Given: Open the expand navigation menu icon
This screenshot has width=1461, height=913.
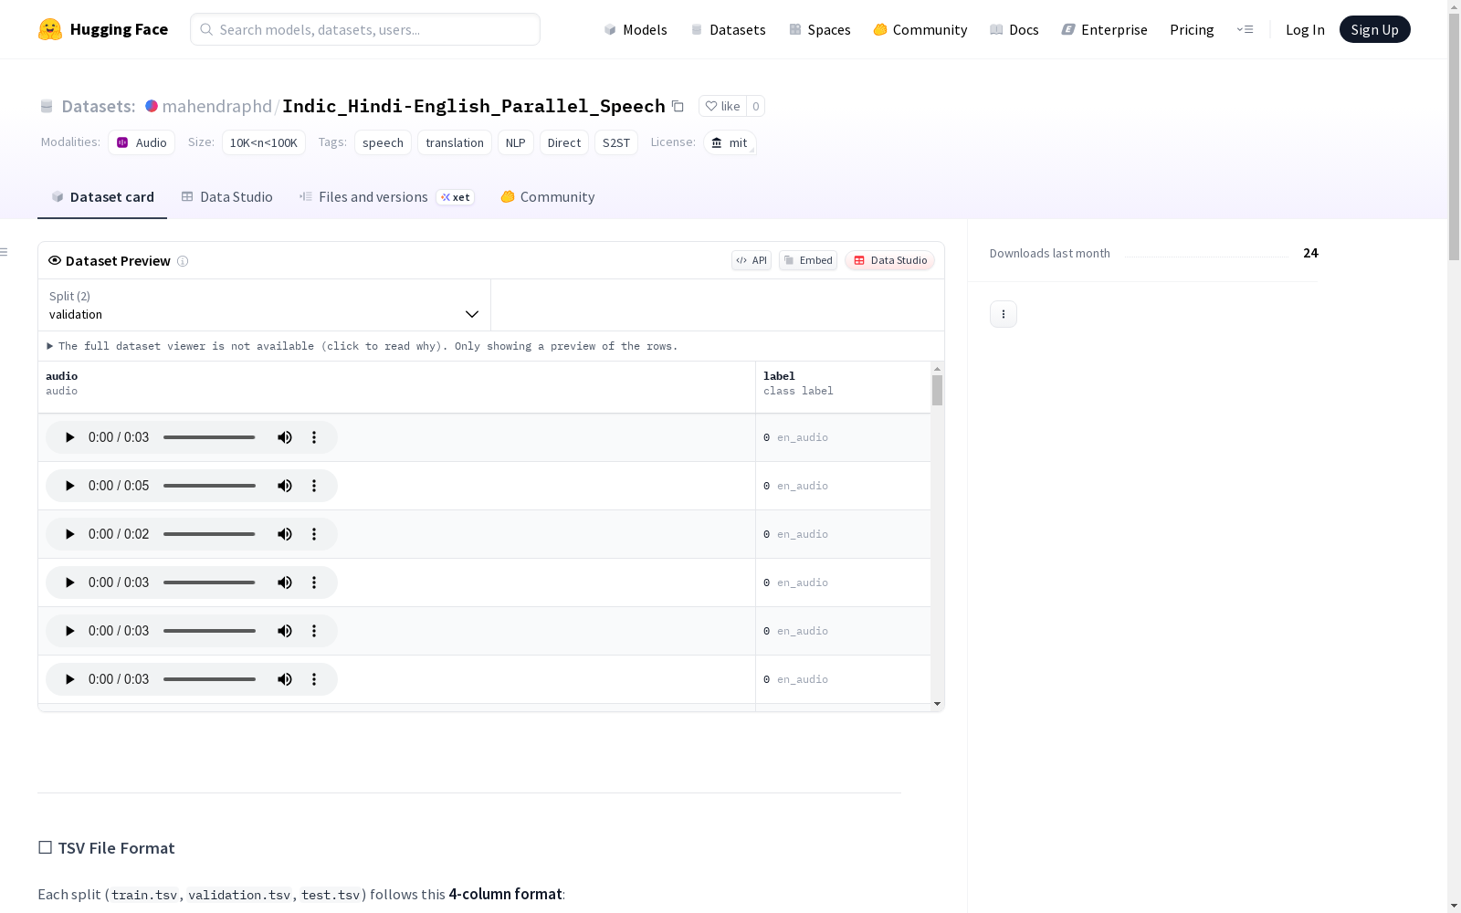Looking at the screenshot, I should coord(1245,29).
